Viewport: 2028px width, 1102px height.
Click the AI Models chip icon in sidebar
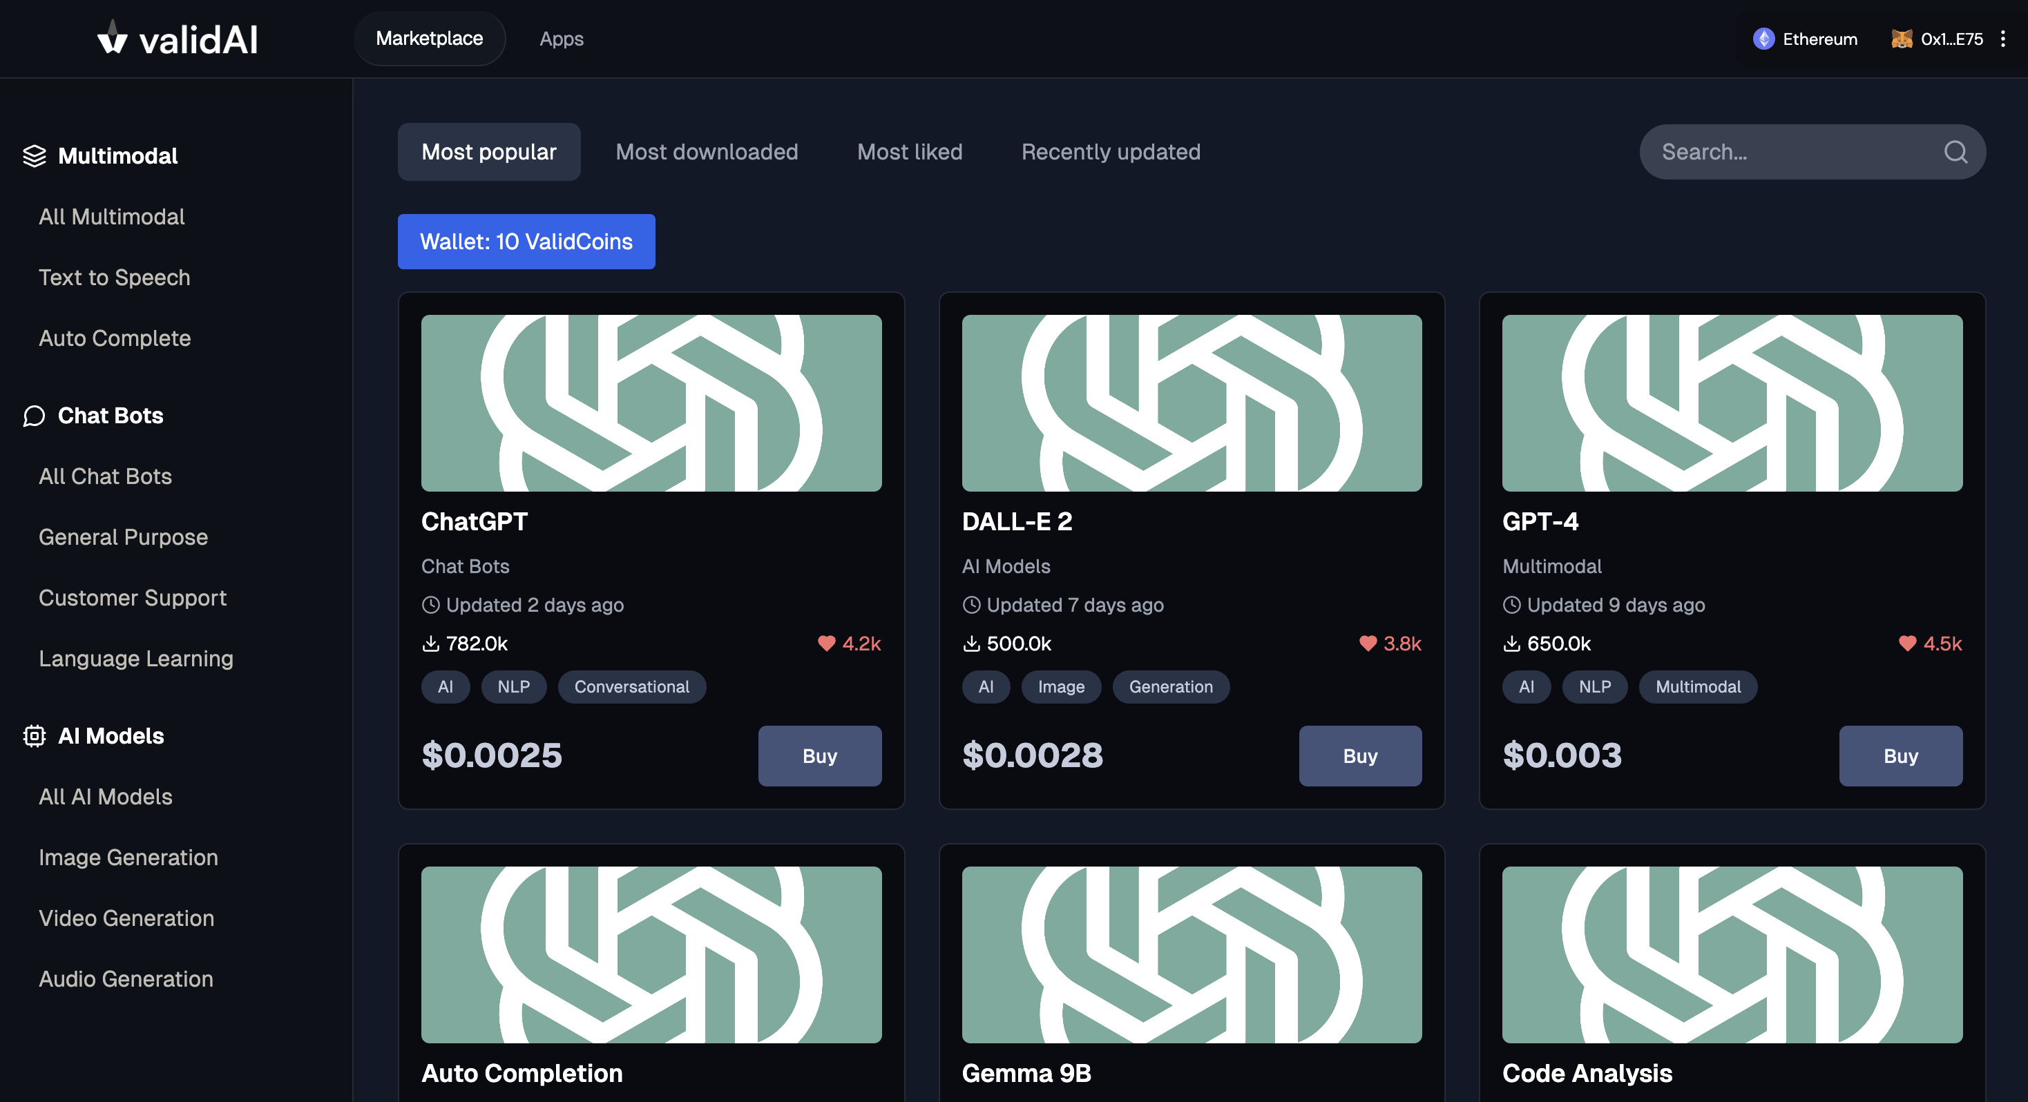34,736
